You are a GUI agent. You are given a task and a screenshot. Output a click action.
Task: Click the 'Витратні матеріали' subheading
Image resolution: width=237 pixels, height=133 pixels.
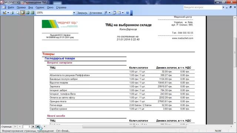tap(60, 63)
